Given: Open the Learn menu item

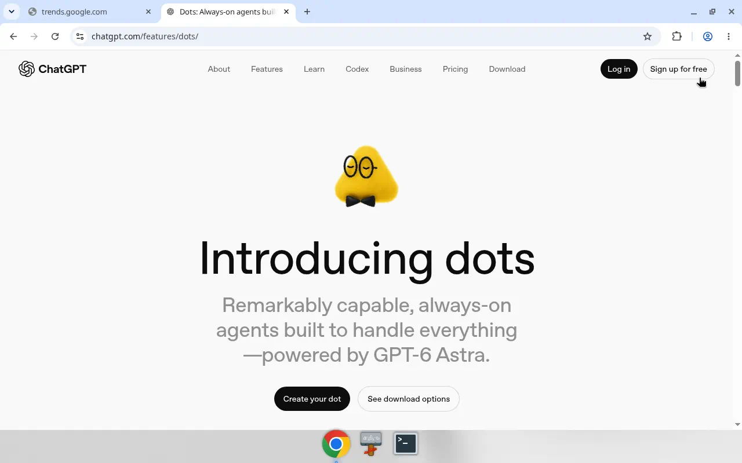Looking at the screenshot, I should point(314,69).
